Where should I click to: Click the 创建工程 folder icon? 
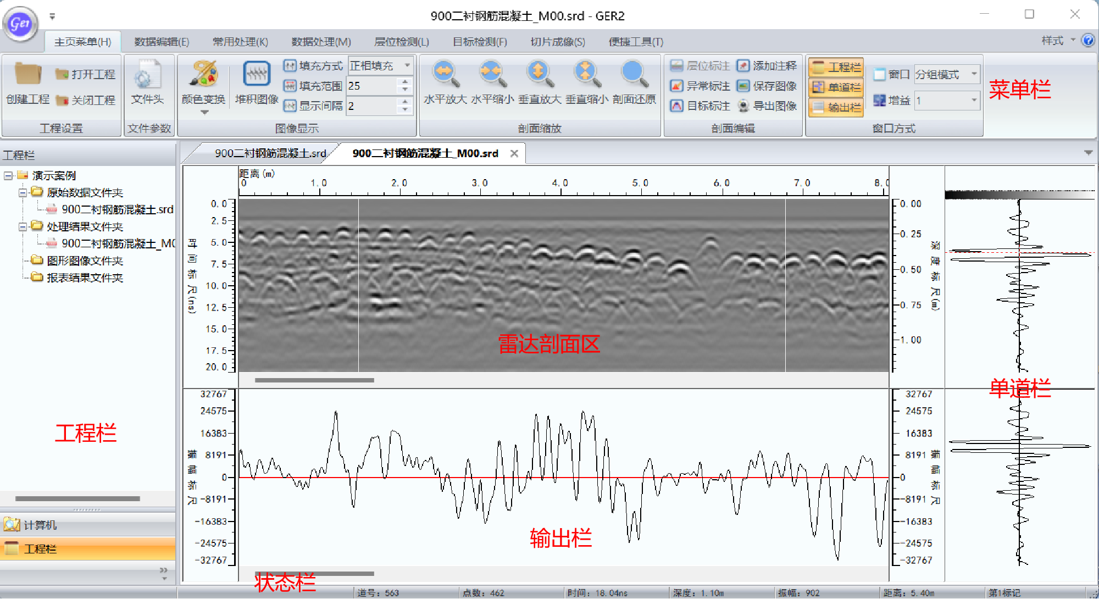[27, 74]
